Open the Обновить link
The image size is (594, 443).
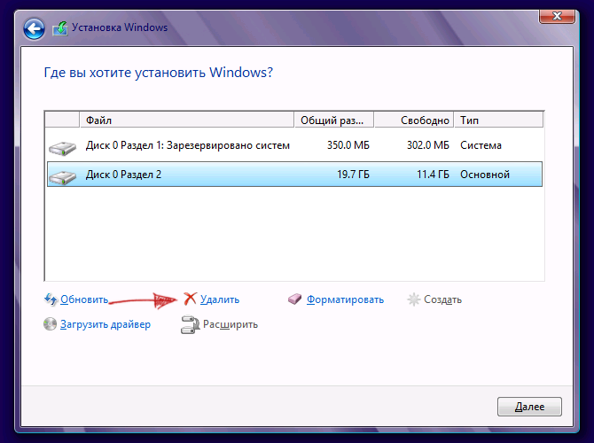pos(84,299)
